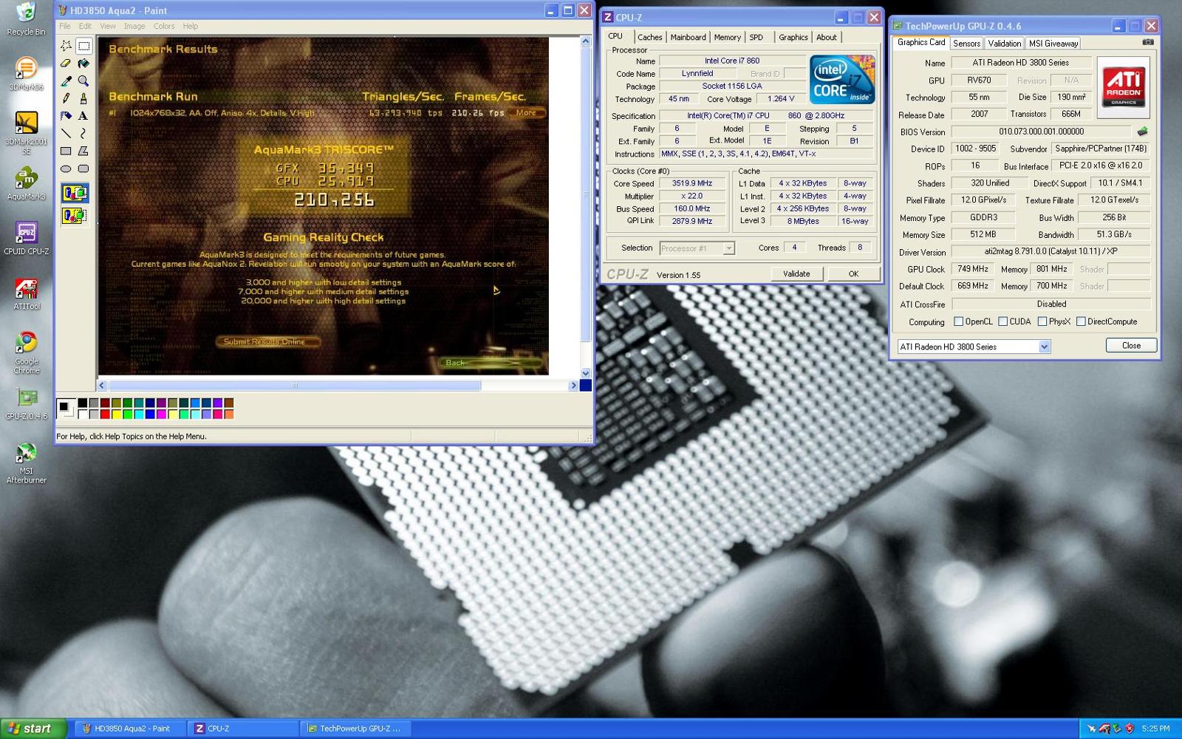Click the GPU-Z camera screenshot icon

coord(1147,42)
